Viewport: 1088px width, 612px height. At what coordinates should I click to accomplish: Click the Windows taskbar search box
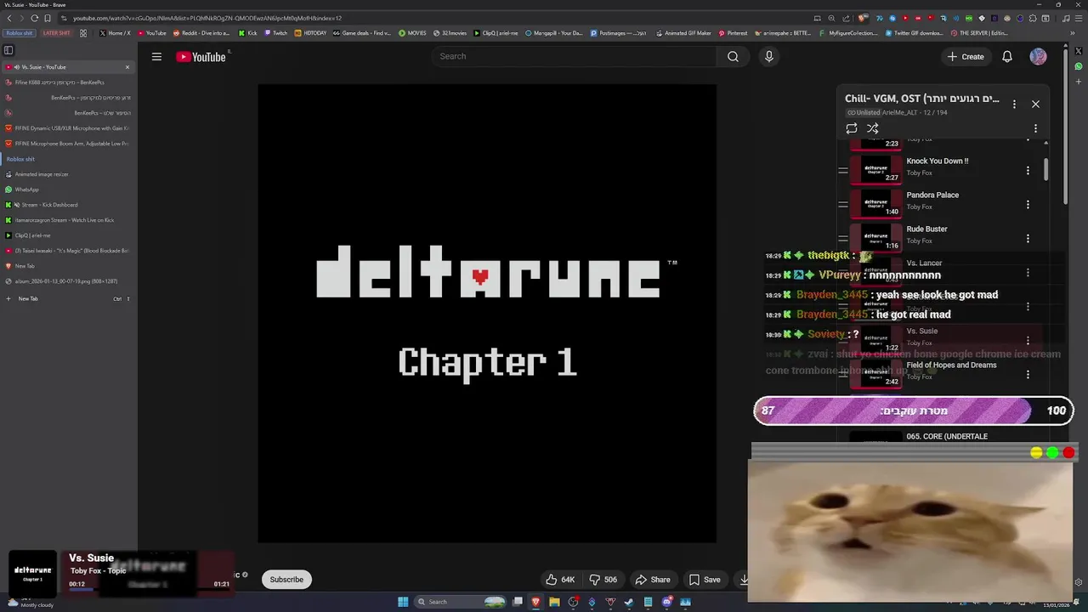tap(459, 602)
